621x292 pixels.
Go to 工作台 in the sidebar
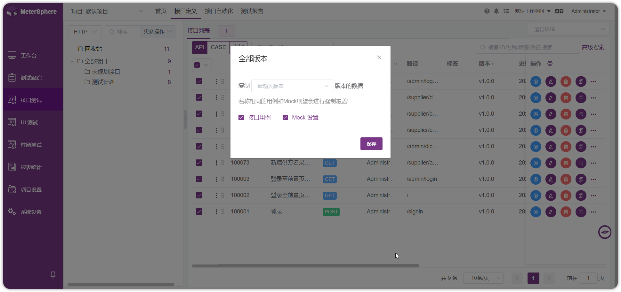tap(33, 55)
